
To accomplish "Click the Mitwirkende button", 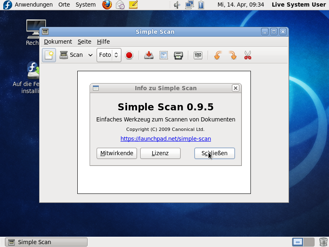I will (x=117, y=153).
